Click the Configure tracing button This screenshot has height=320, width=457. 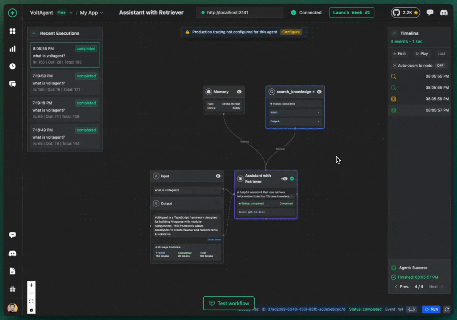[291, 32]
